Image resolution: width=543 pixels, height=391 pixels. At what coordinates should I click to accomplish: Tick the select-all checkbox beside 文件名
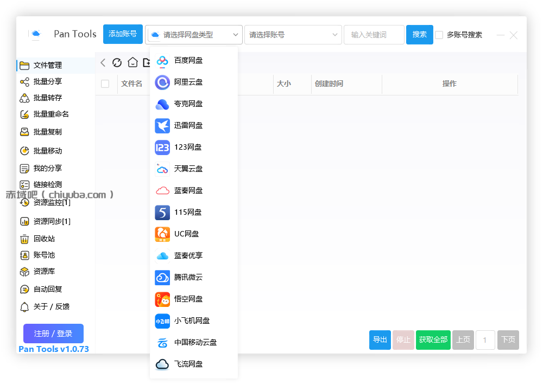pos(105,84)
